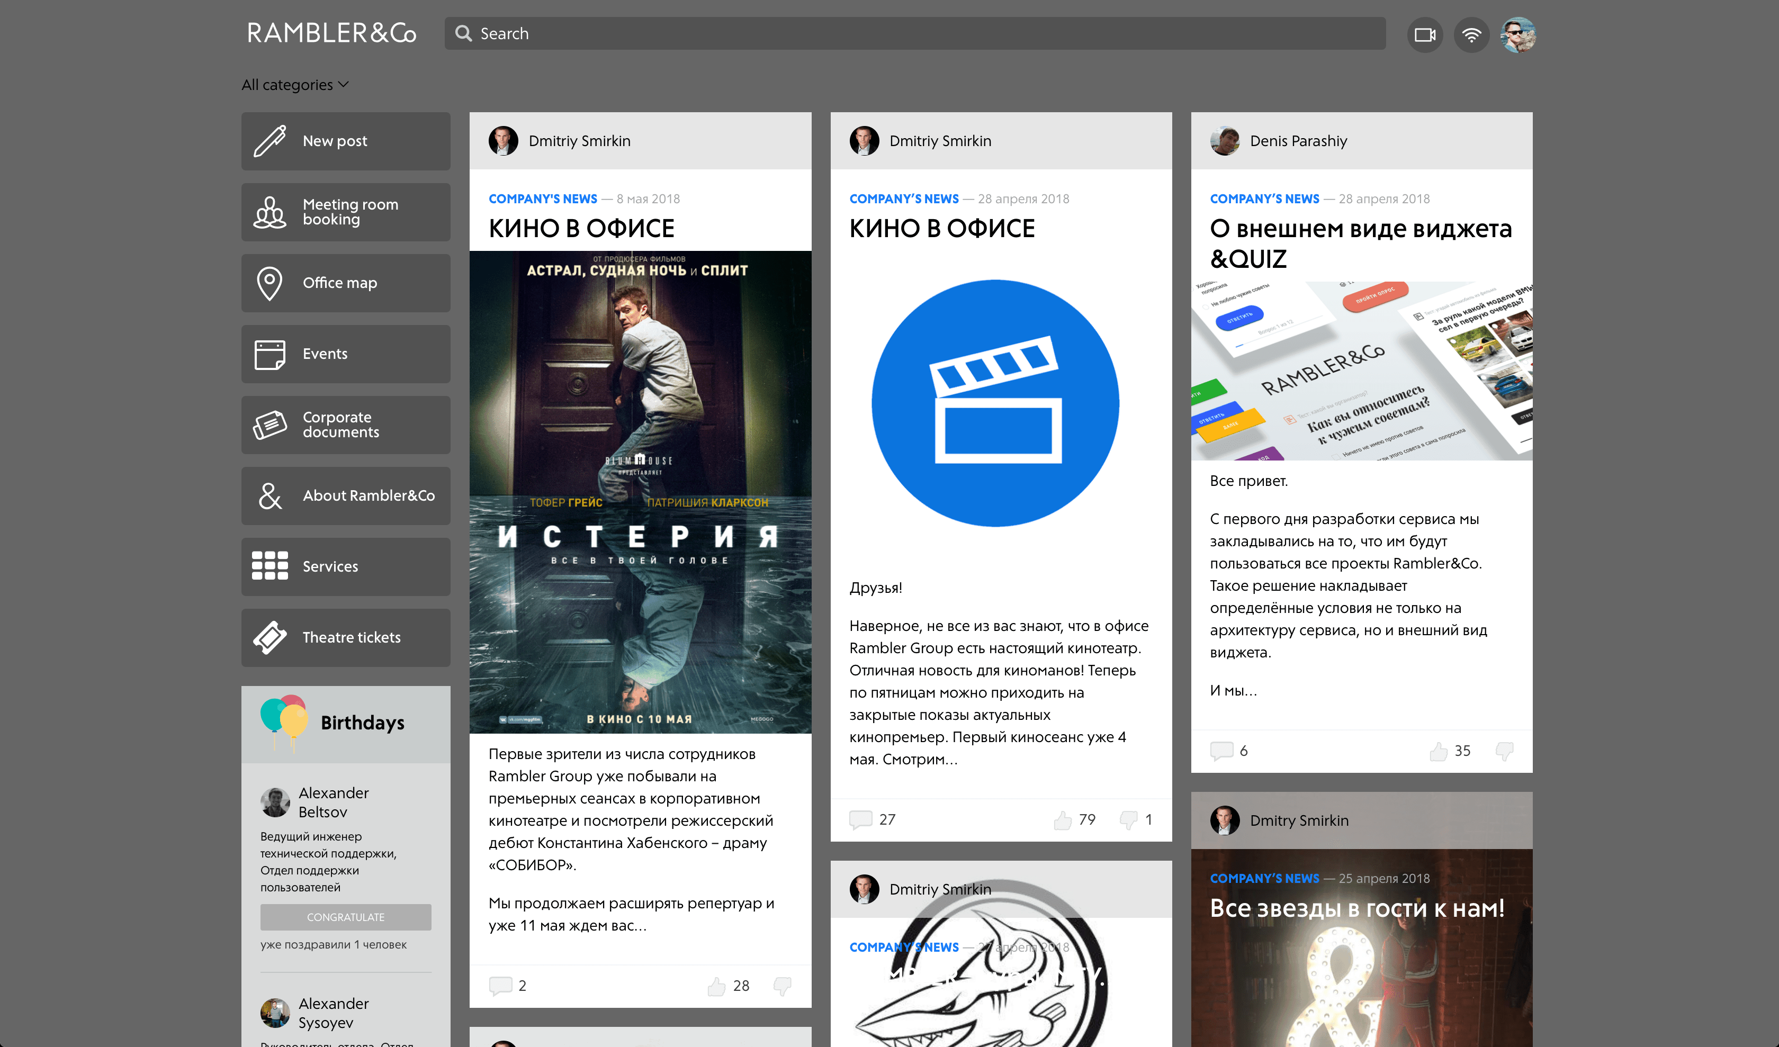The height and width of the screenshot is (1047, 1779).
Task: Click Alexander Beltsov name in Birthdays
Action: 333,802
